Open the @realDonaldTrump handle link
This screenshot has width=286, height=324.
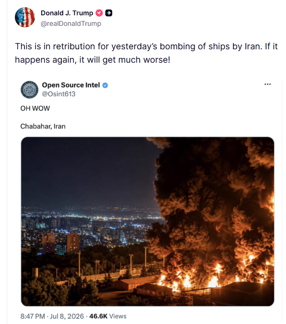pyautogui.click(x=71, y=23)
